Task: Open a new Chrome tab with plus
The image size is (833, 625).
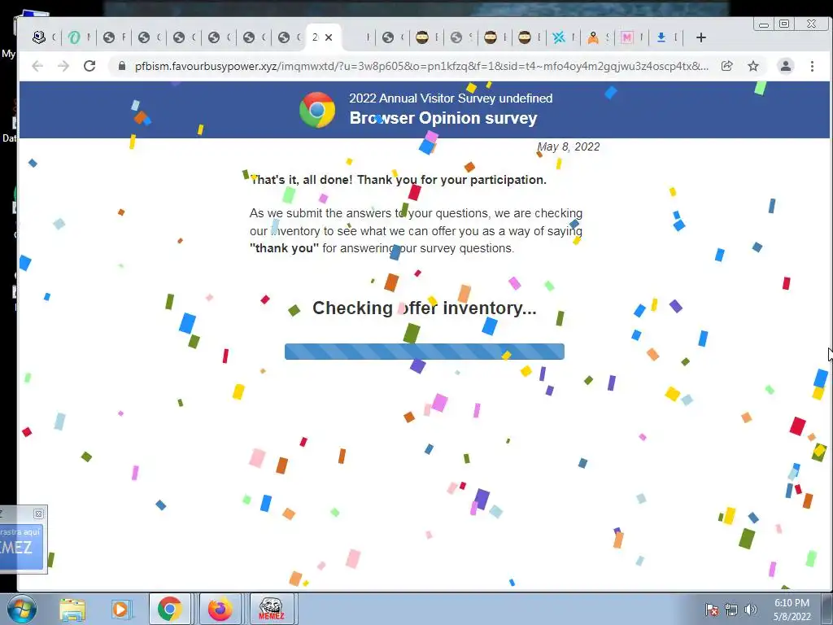Action: click(x=700, y=37)
